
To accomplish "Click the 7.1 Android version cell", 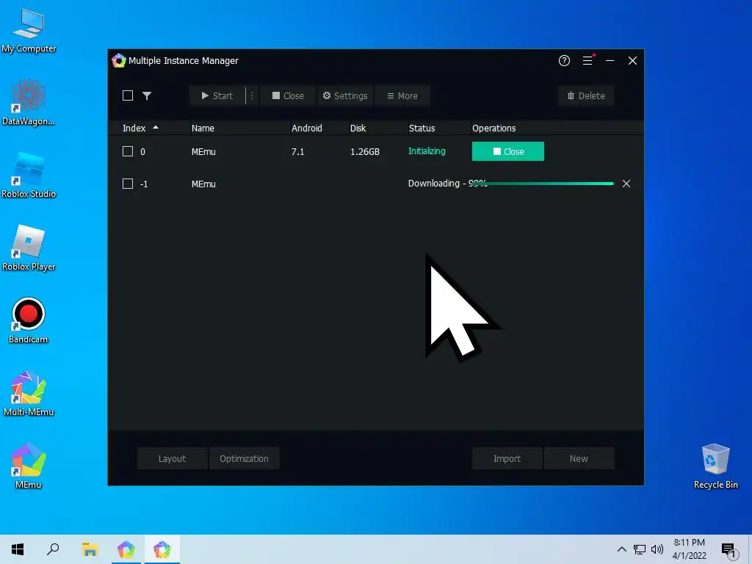I will coord(297,151).
